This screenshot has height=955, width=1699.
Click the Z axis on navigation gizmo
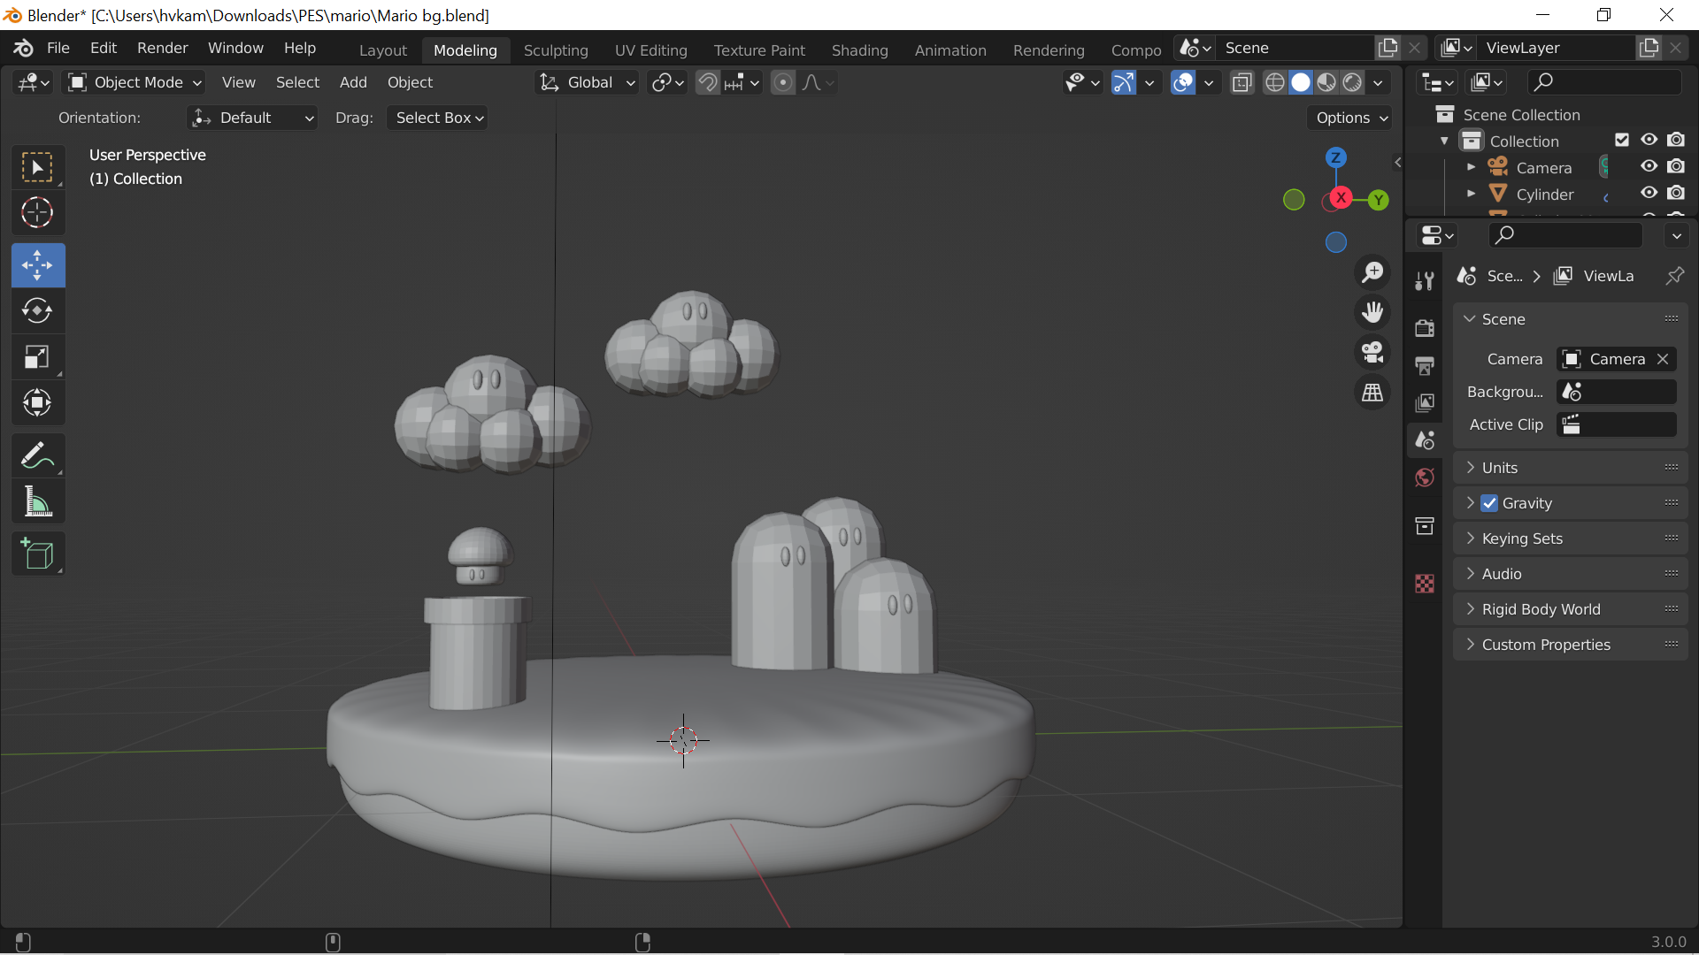tap(1335, 158)
